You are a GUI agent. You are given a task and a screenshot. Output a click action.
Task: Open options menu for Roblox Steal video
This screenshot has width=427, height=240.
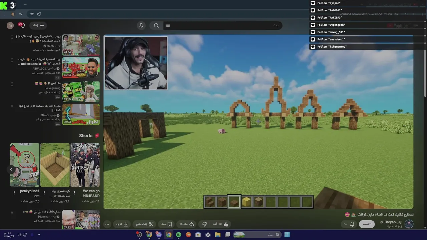tap(12, 60)
